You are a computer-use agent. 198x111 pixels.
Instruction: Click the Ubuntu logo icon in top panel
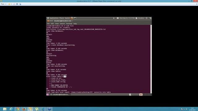(48, 18)
